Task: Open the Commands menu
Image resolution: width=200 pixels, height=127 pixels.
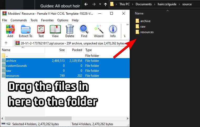Action: point(19,20)
